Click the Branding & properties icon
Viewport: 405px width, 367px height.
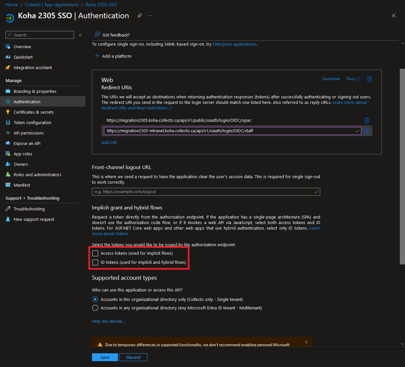coord(8,91)
